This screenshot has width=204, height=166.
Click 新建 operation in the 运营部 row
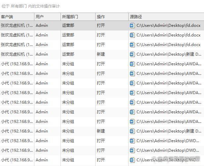(x=101, y=54)
